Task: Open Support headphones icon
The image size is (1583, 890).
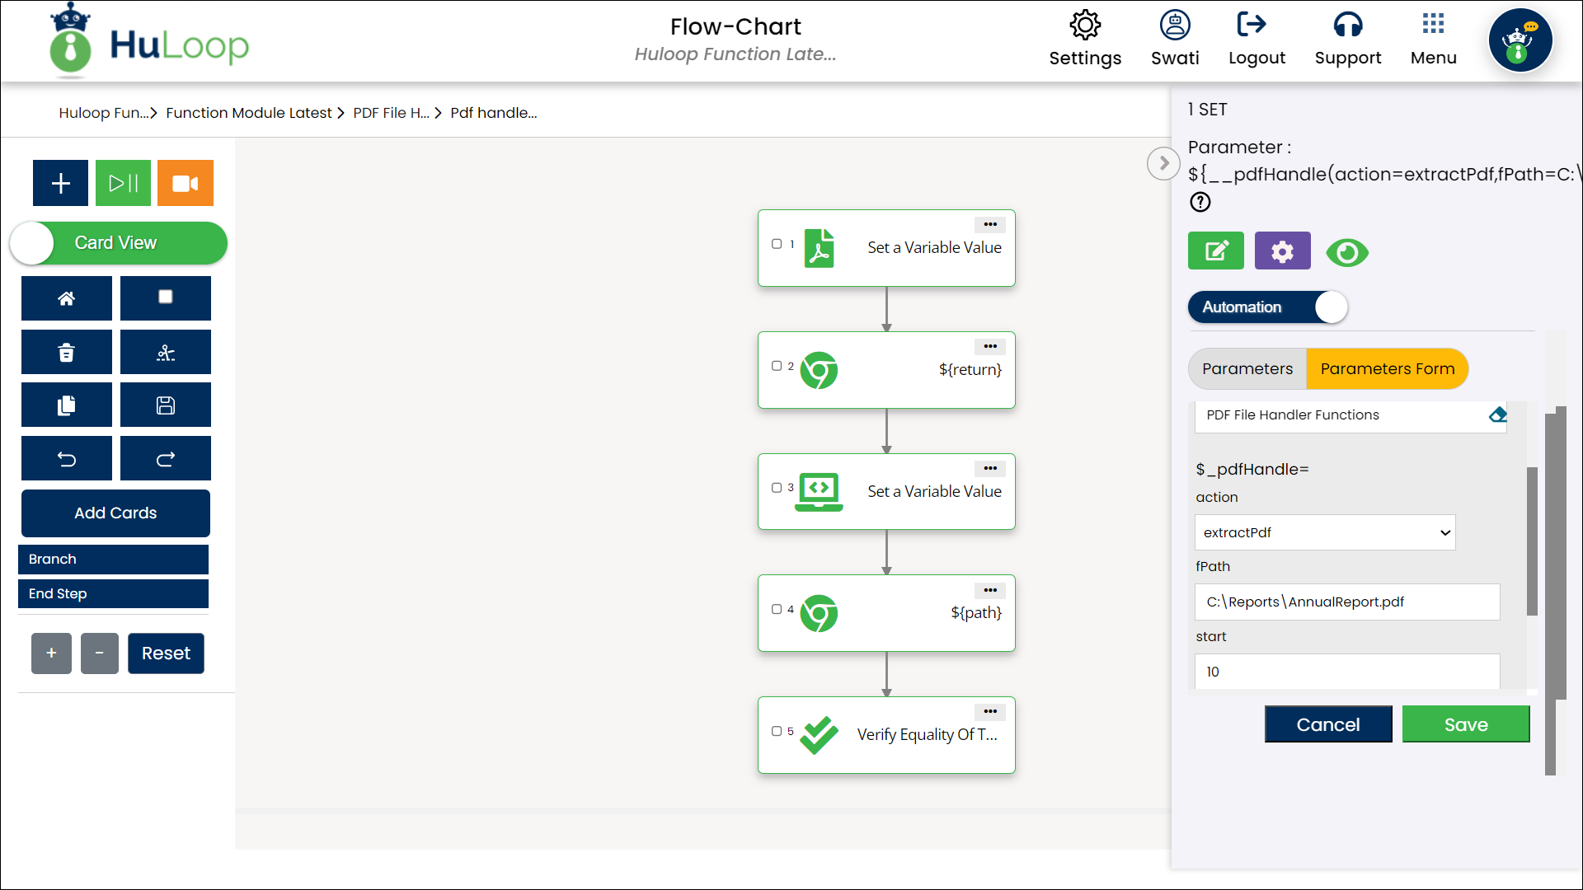Action: [1348, 25]
